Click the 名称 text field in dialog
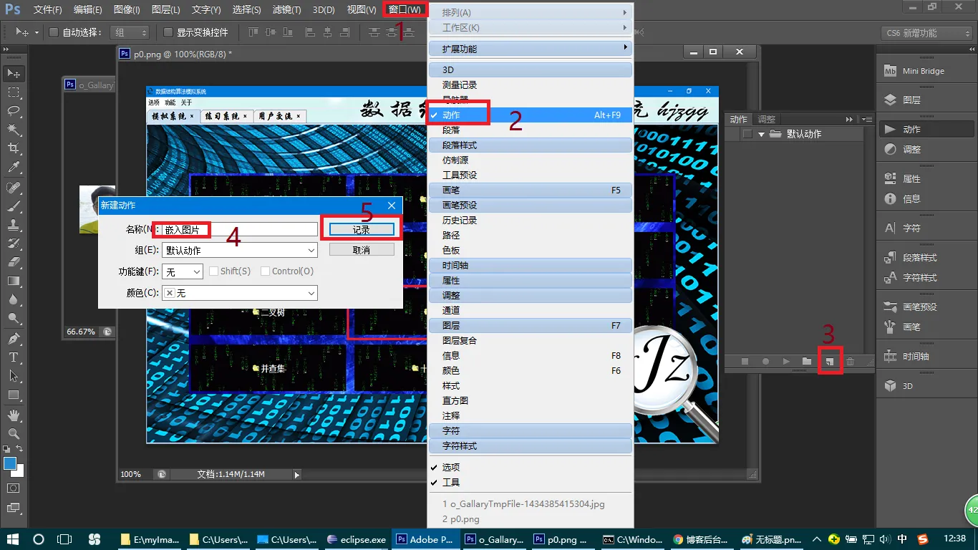The width and height of the screenshot is (978, 550). 240,229
